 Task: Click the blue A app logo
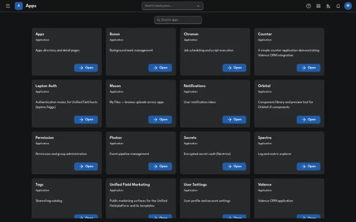[x=18, y=6]
